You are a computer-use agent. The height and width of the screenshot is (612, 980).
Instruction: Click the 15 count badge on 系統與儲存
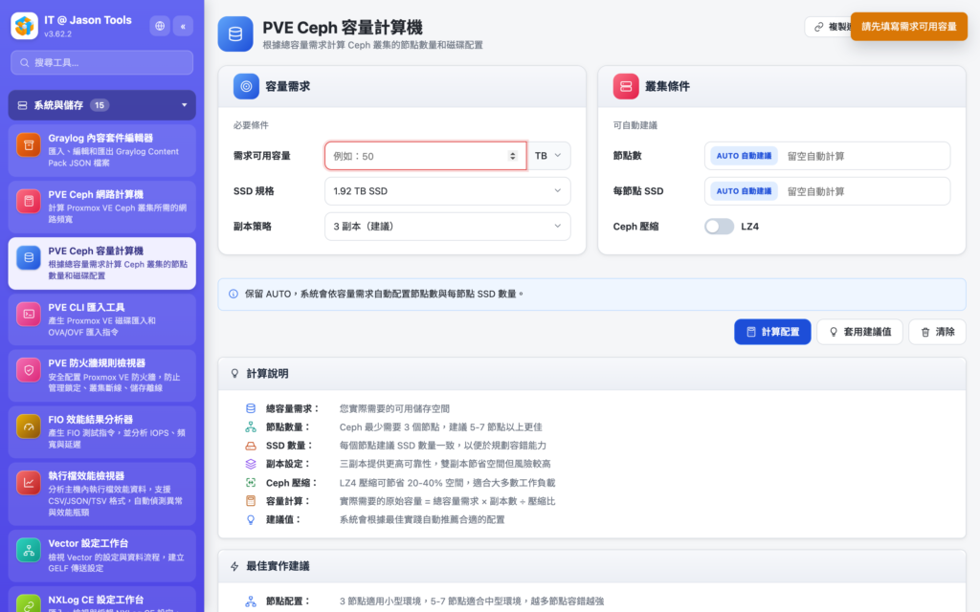coord(100,105)
